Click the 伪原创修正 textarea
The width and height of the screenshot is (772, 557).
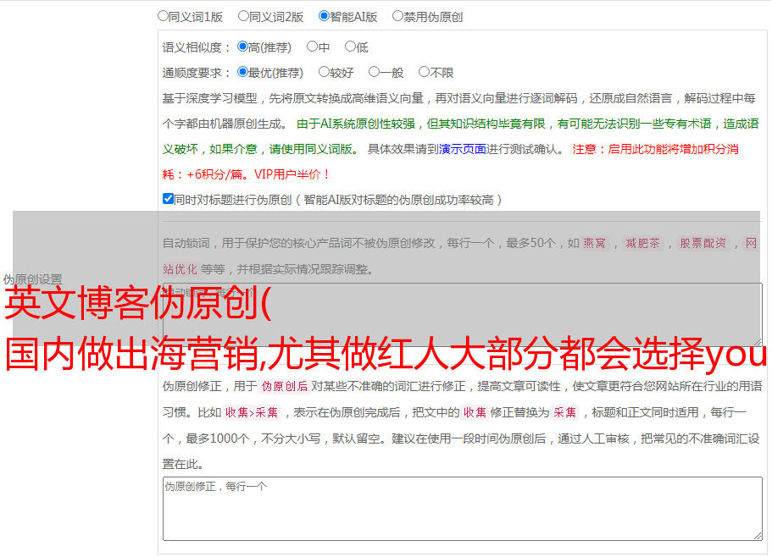click(x=463, y=509)
